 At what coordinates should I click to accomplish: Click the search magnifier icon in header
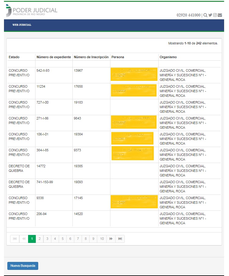(205, 15)
